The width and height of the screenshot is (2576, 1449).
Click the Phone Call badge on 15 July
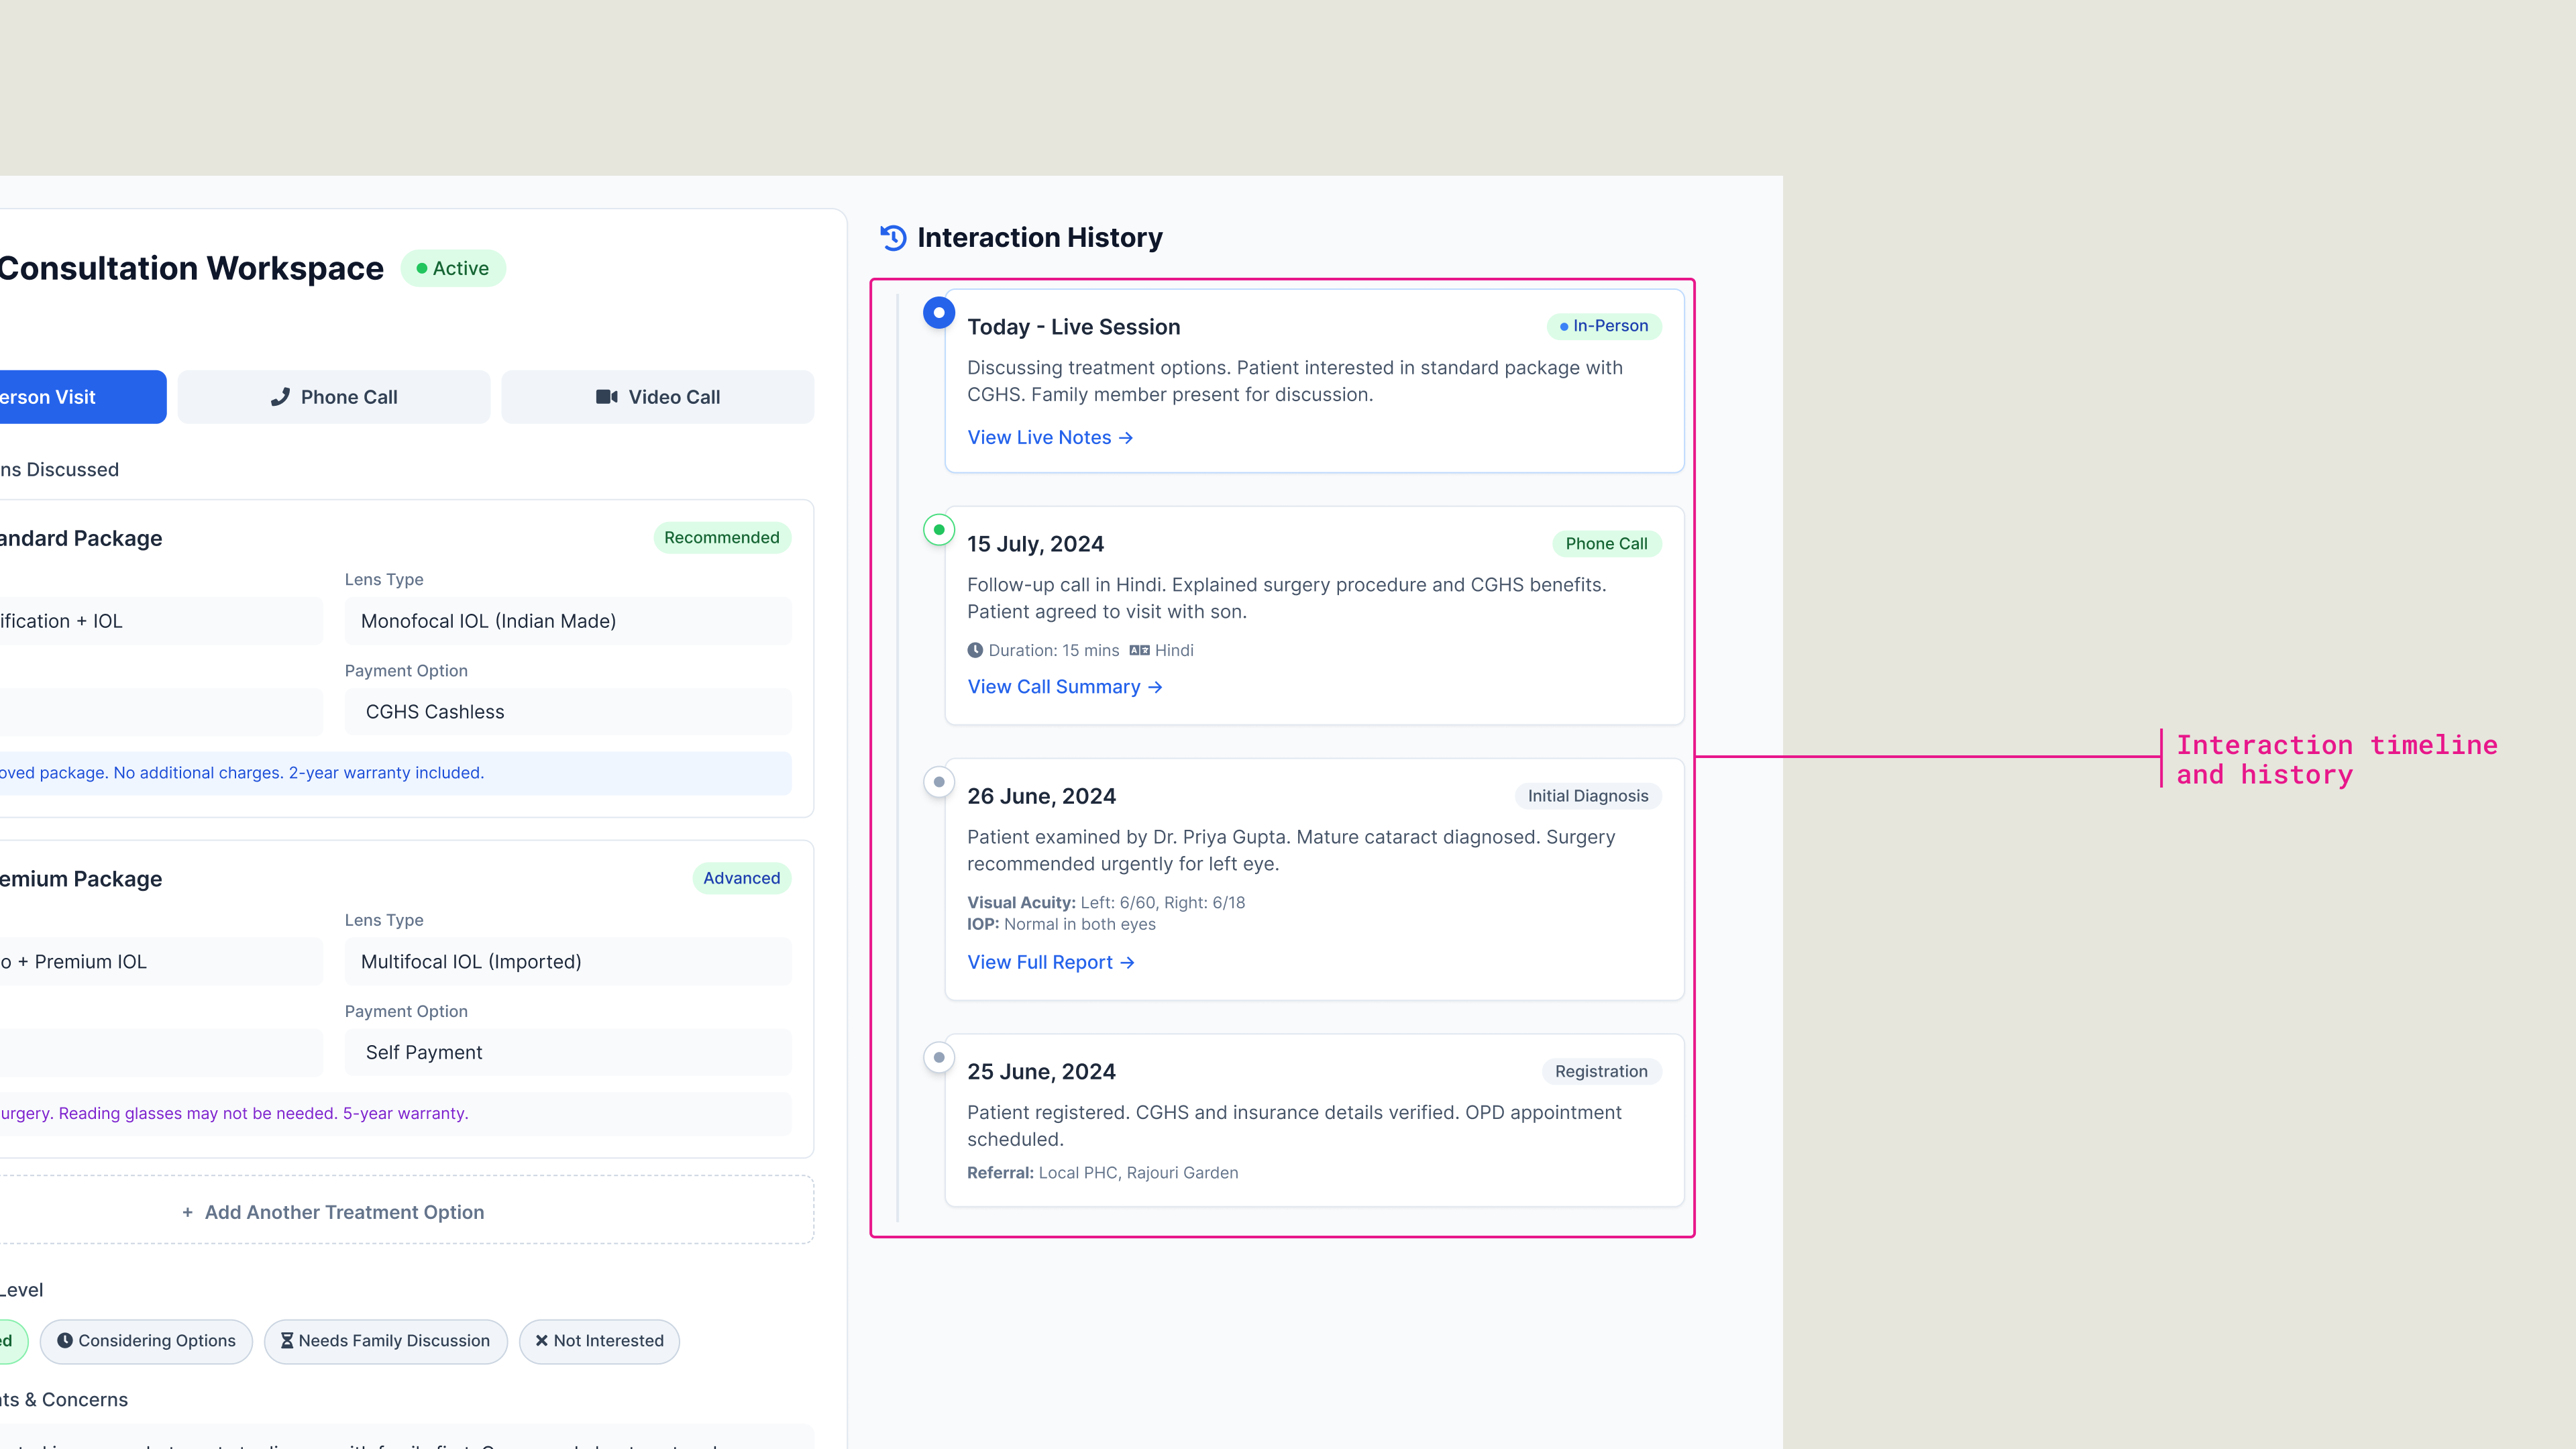point(1606,544)
